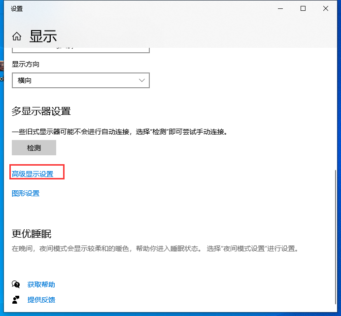Click the 更优睡眠 heading
The width and height of the screenshot is (341, 316).
click(32, 234)
